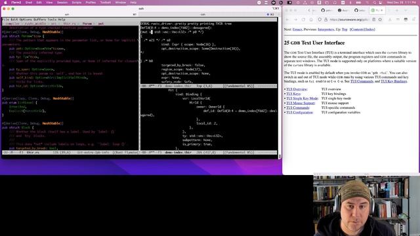Open Control Center in the menu bar

(x=381, y=3)
